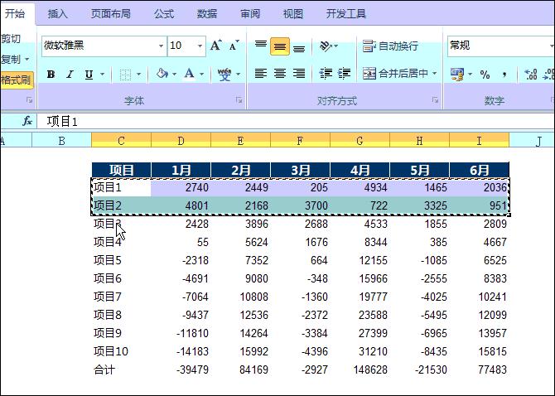Viewport: 555px width, 396px height.
Task: Click the cell with value -39479
Action: [x=181, y=369]
